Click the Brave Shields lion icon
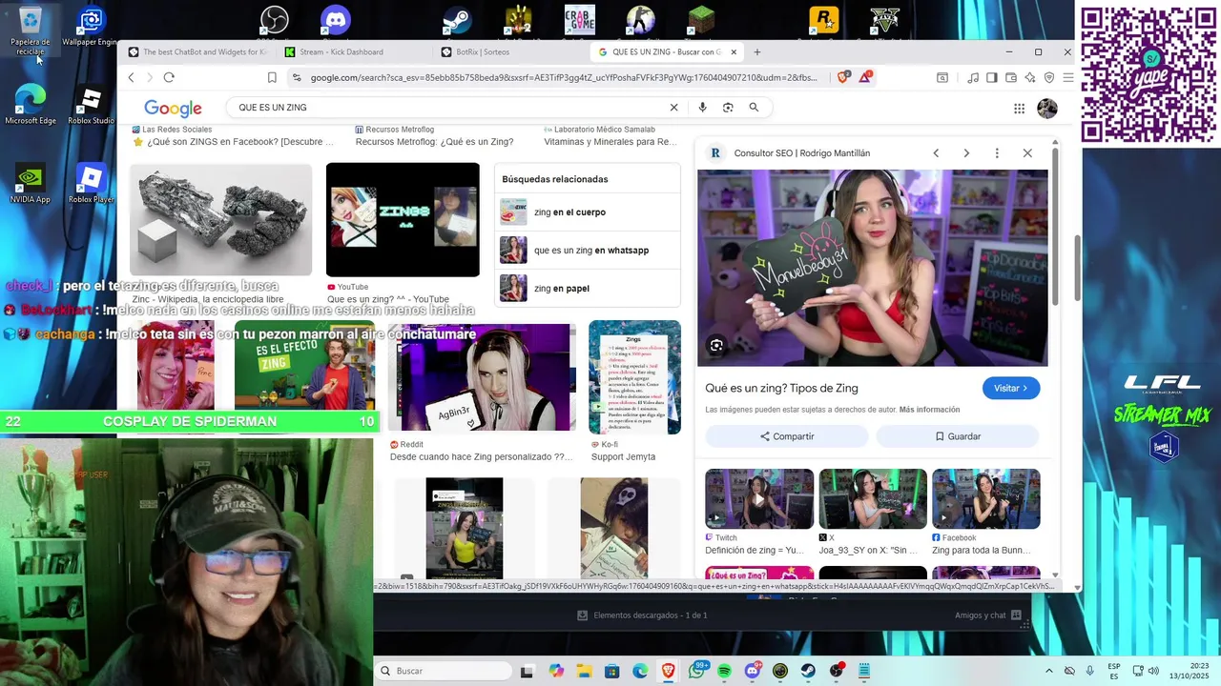1221x686 pixels. 843,77
